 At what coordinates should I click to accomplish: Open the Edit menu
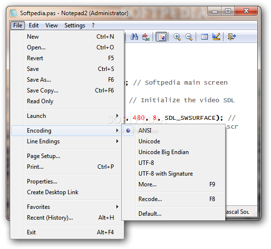click(34, 25)
